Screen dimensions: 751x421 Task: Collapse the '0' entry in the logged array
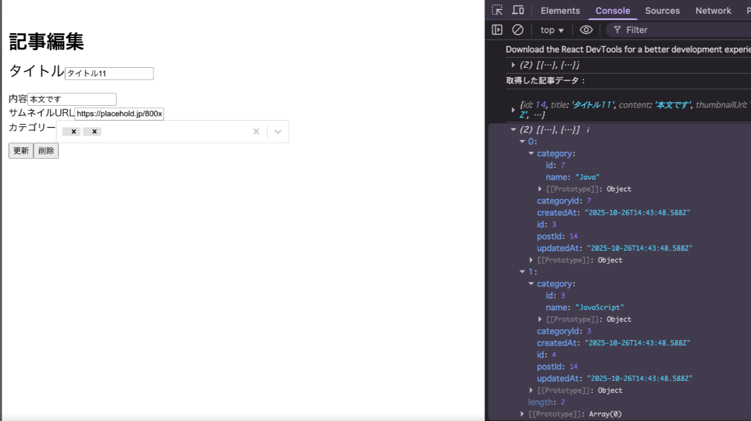[x=522, y=141]
